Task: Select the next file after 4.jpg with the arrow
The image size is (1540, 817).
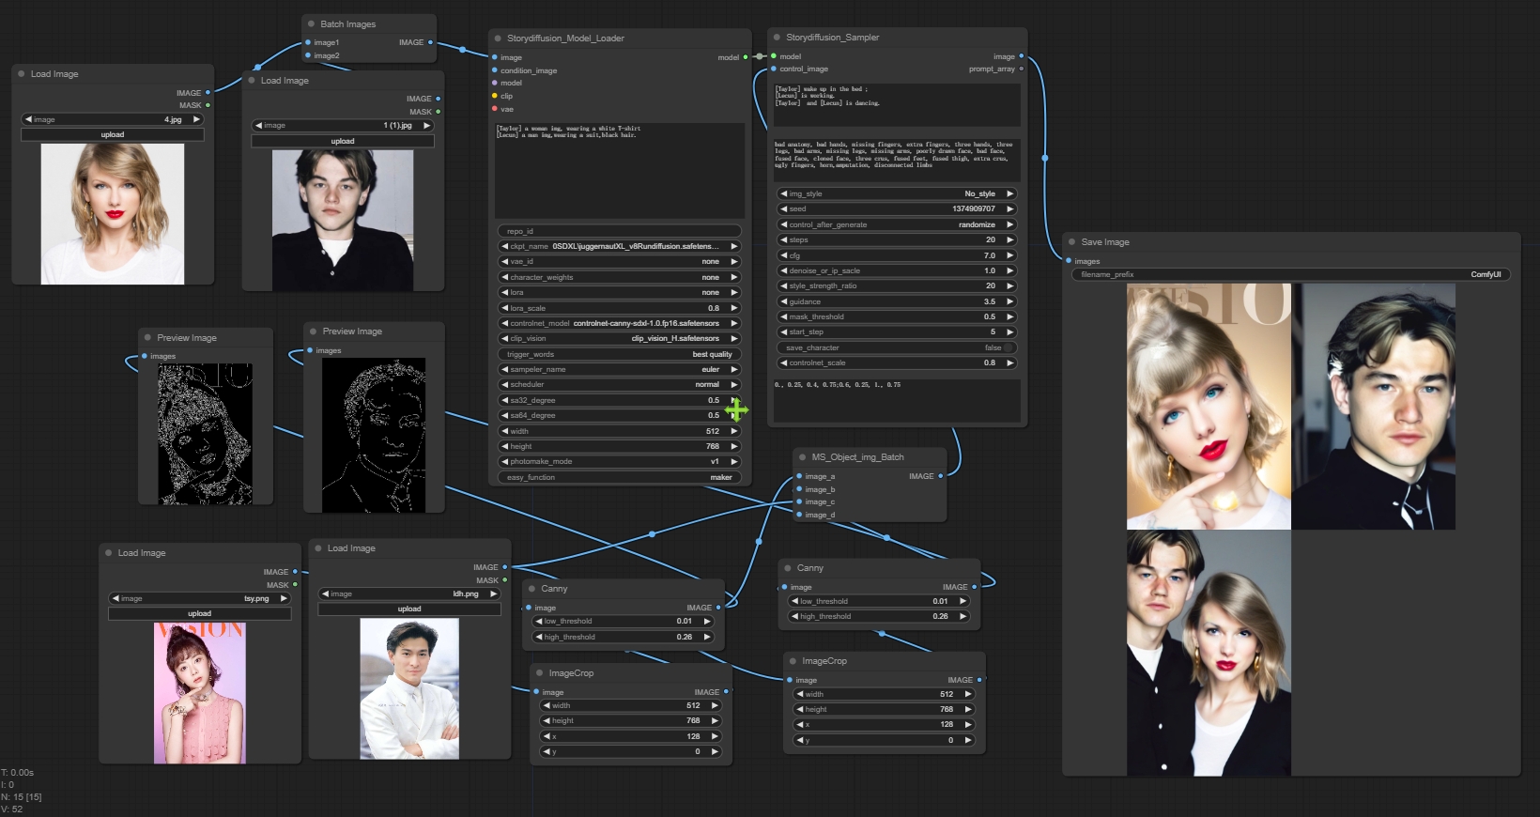Action: coord(196,119)
